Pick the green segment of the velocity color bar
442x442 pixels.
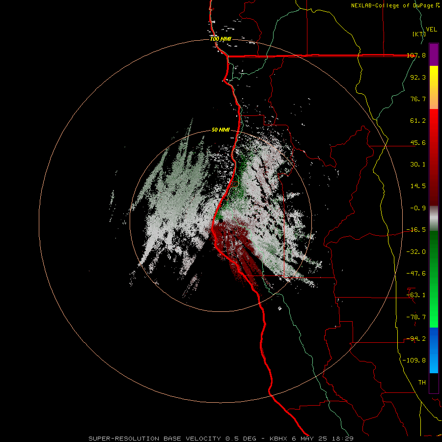[x=434, y=279]
